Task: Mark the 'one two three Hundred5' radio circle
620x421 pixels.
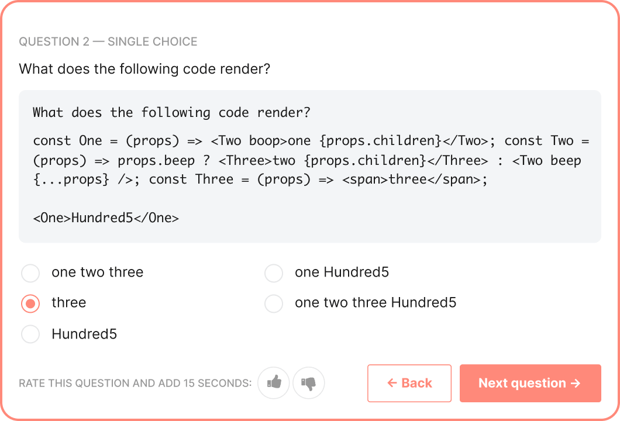Action: tap(274, 303)
